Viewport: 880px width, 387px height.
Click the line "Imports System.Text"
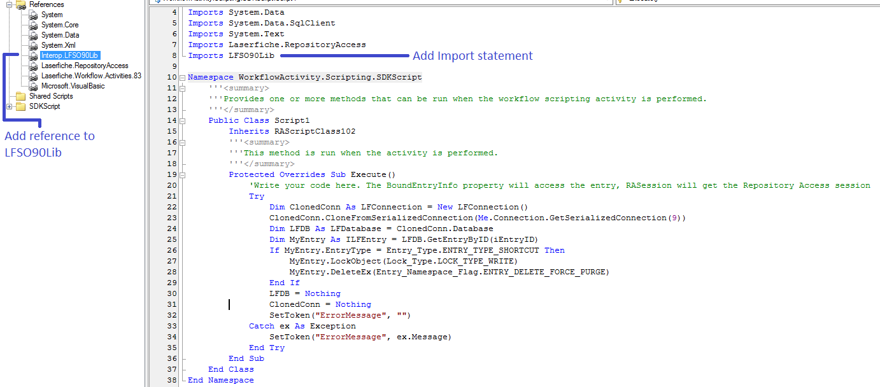tap(236, 34)
